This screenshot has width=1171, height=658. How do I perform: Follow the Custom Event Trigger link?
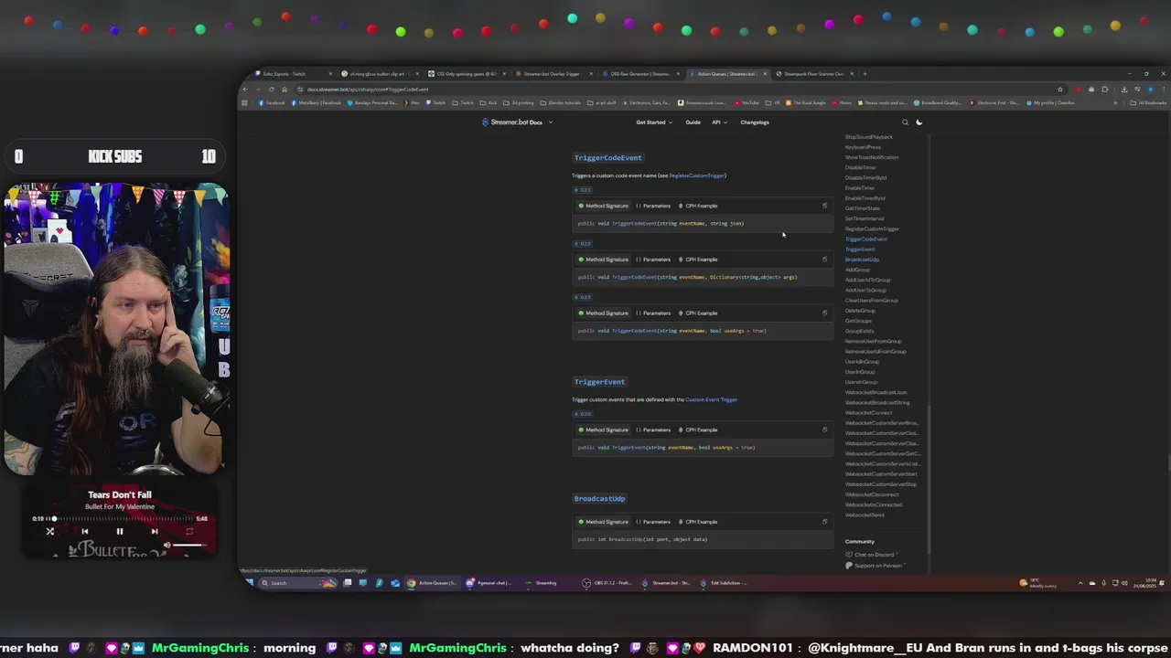pyautogui.click(x=711, y=399)
